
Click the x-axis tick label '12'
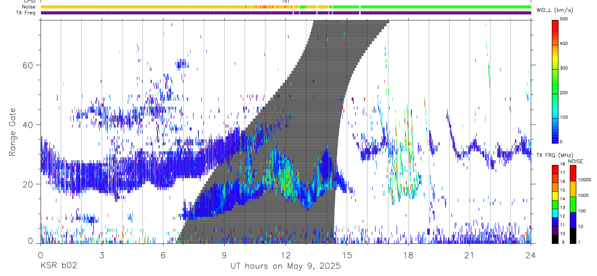[285, 255]
